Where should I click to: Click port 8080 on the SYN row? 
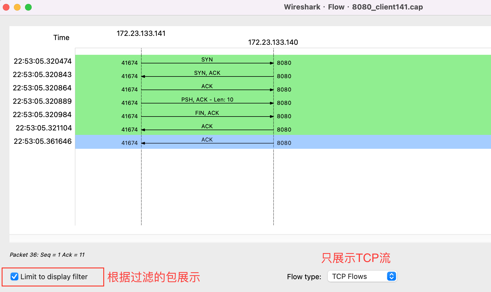pyautogui.click(x=284, y=63)
